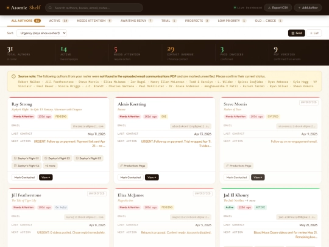Open the Awaiting Reply tab
The width and height of the screenshot is (329, 247).
pos(136,21)
